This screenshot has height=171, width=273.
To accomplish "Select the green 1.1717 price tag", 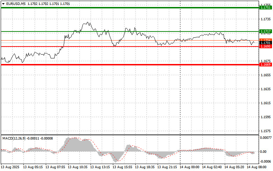I will click(264, 31).
